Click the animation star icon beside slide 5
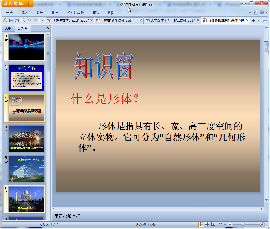This screenshot has height=229, width=270. (x=6, y=161)
